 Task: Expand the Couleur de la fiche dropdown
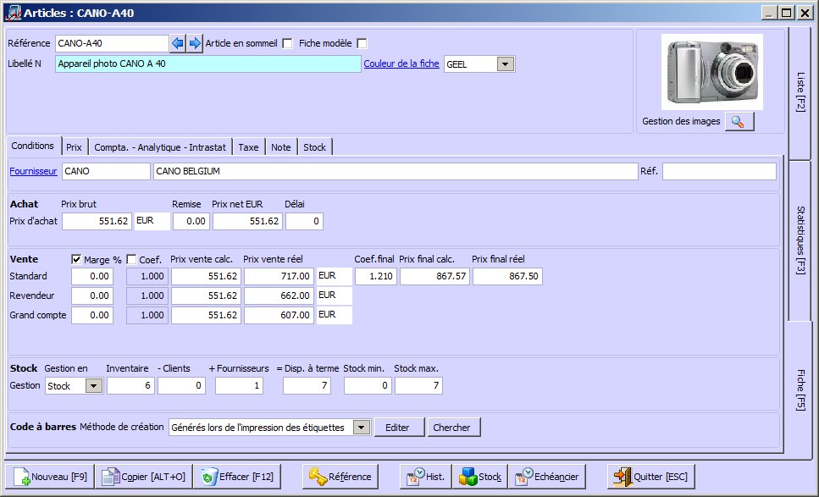[x=506, y=64]
